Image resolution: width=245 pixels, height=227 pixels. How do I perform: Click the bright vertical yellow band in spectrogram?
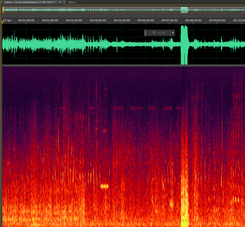pyautogui.click(x=184, y=195)
